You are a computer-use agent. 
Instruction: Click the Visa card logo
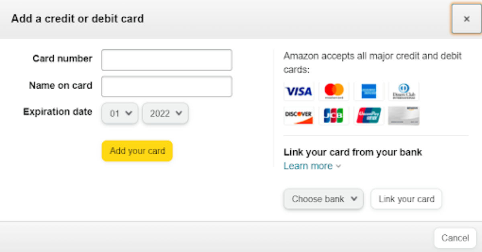tap(299, 91)
